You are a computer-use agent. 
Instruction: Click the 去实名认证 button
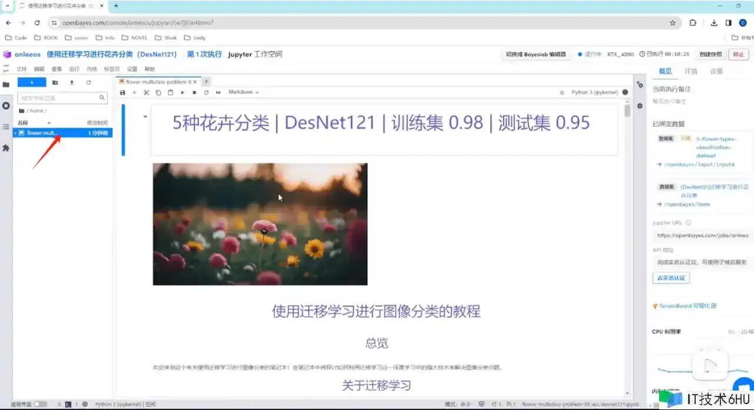671,277
